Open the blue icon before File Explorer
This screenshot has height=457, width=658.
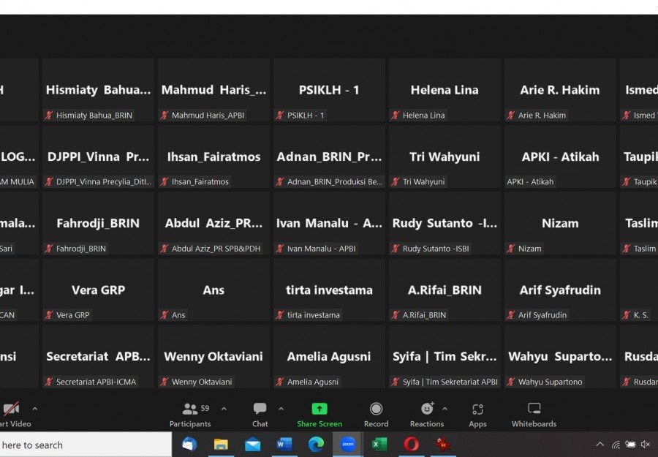pos(189,444)
